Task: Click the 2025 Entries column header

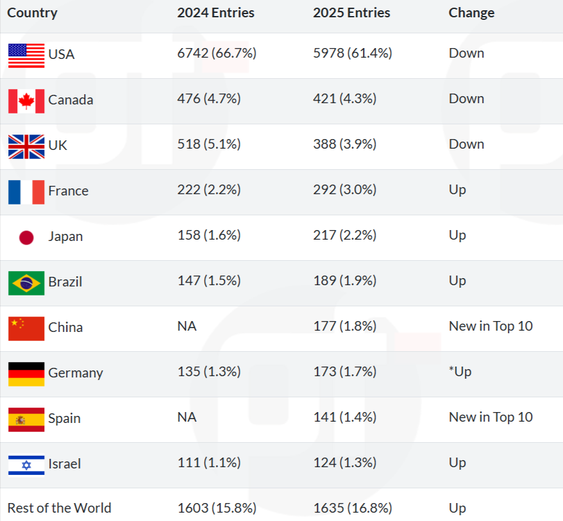Action: (x=351, y=13)
